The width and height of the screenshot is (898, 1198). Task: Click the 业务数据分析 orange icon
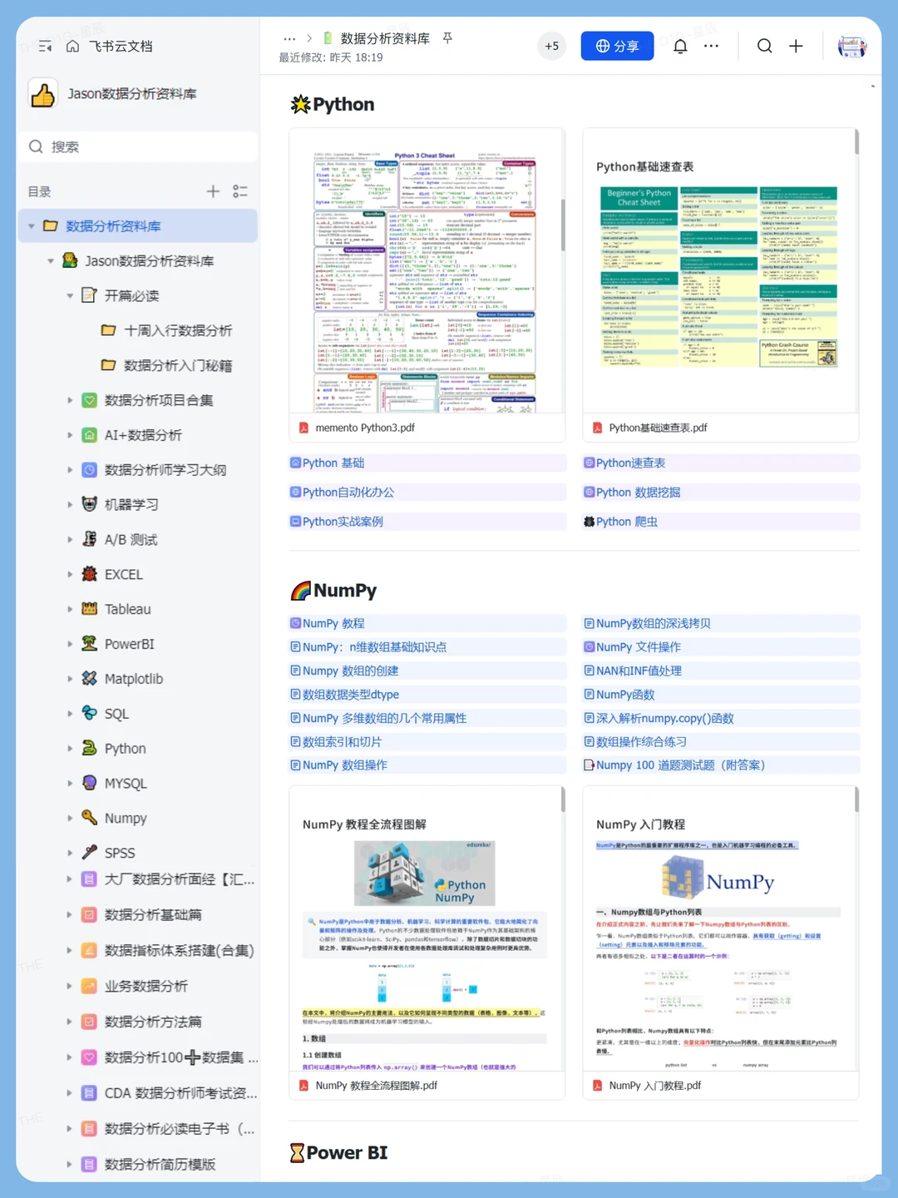pos(89,986)
